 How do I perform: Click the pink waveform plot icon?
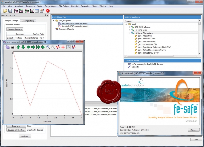click(16, 11)
